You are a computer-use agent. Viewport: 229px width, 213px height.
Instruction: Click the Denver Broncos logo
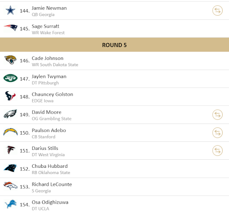click(10, 186)
